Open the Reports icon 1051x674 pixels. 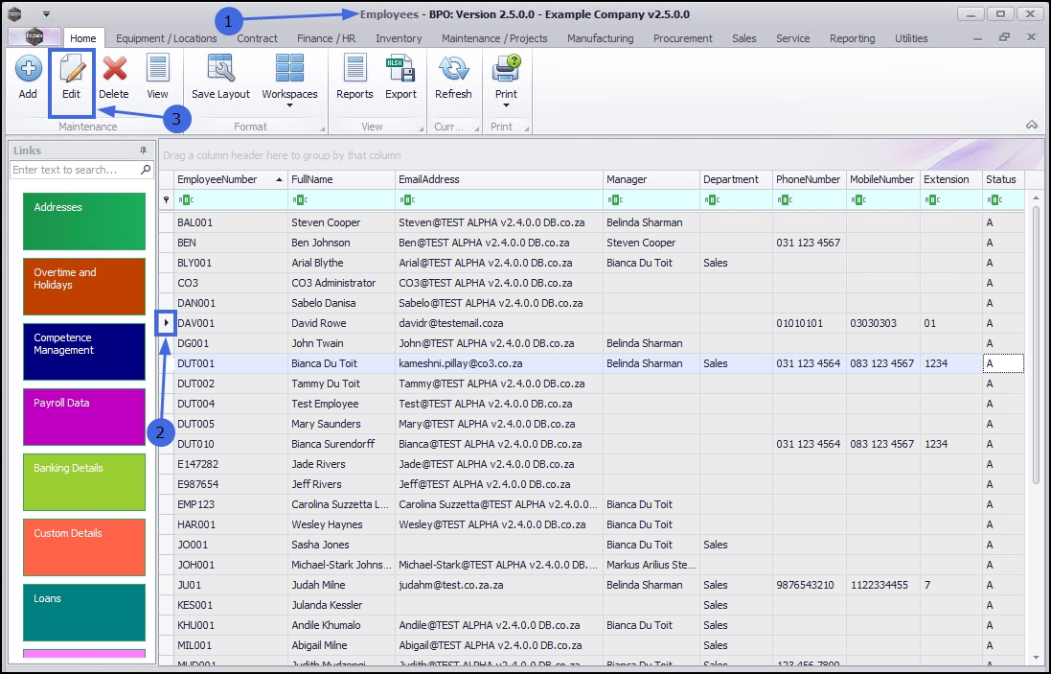click(x=354, y=70)
